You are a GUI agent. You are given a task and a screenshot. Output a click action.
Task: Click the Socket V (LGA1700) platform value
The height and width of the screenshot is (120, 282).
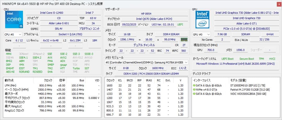point(70,34)
